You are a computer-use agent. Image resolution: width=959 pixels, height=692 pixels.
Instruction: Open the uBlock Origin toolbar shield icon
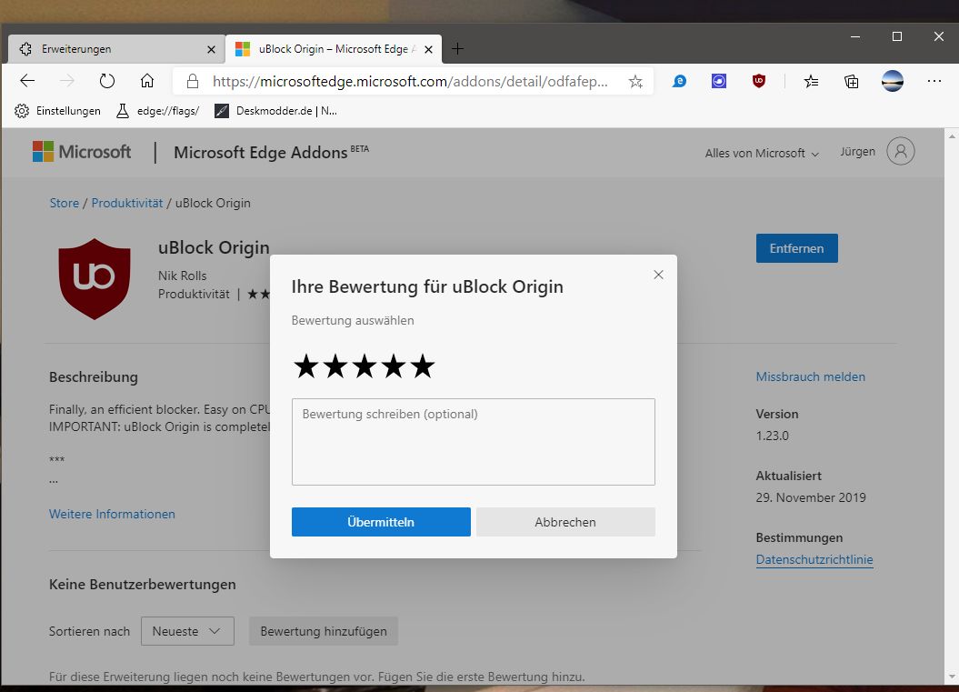tap(758, 81)
